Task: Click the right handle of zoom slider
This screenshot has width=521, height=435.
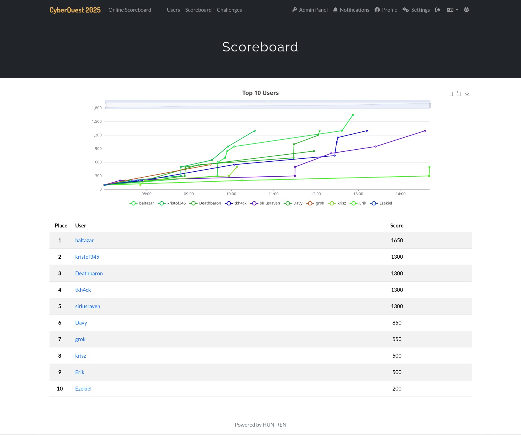Action: pyautogui.click(x=430, y=105)
